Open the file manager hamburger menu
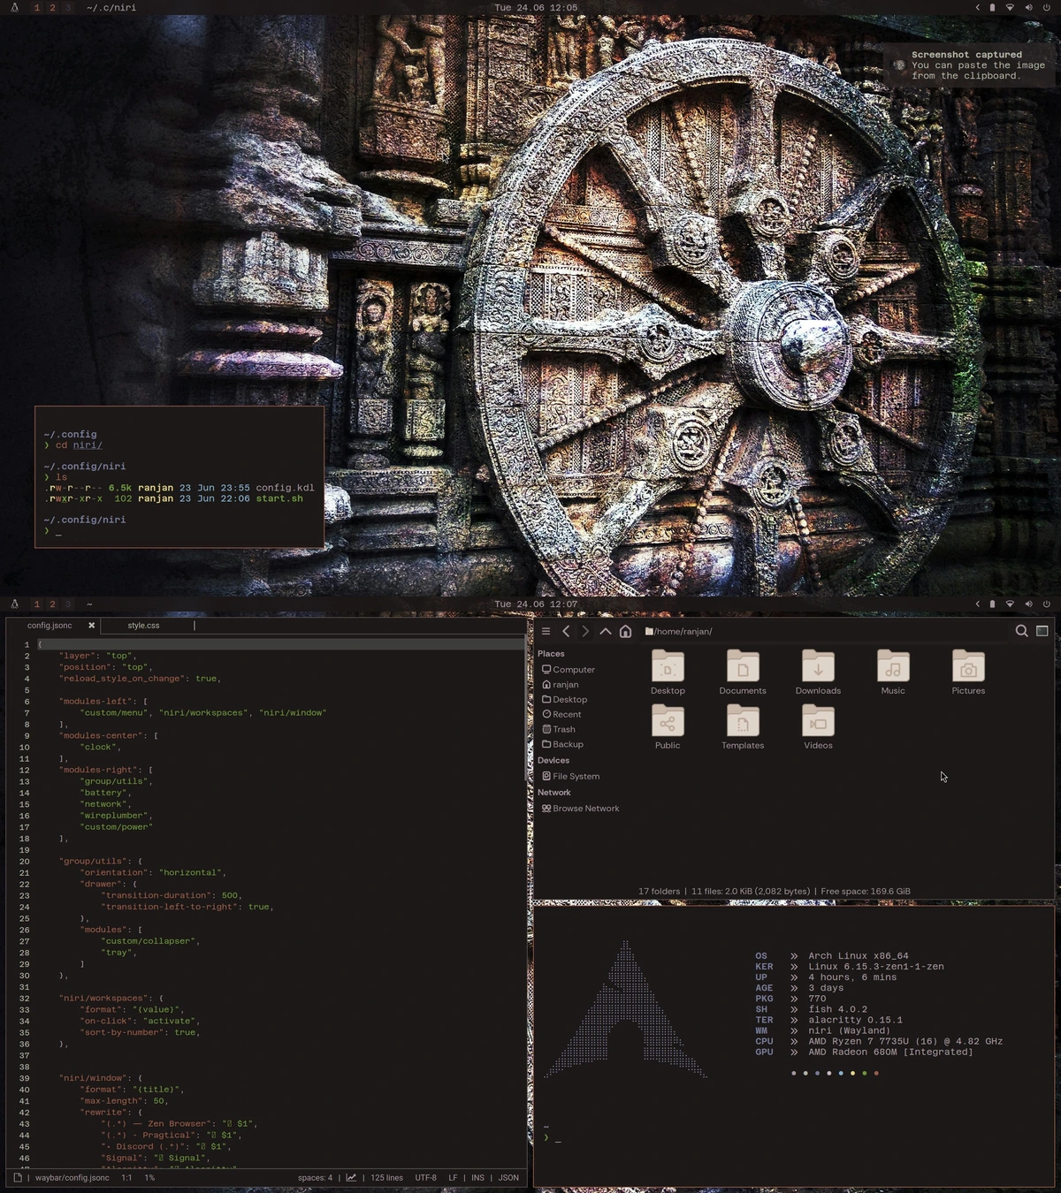Image resolution: width=1061 pixels, height=1193 pixels. tap(546, 631)
